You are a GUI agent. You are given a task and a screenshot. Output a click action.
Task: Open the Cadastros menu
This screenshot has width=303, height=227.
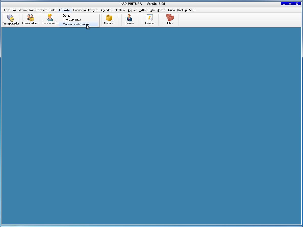[x=10, y=10]
